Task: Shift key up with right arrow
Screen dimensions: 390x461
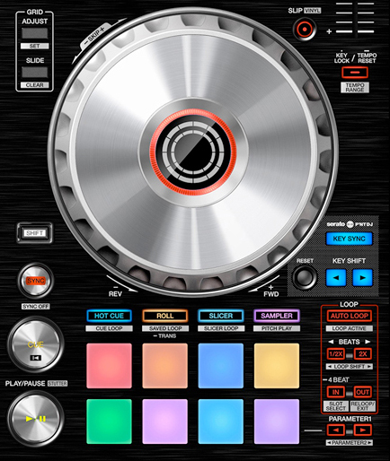Action: (362, 277)
